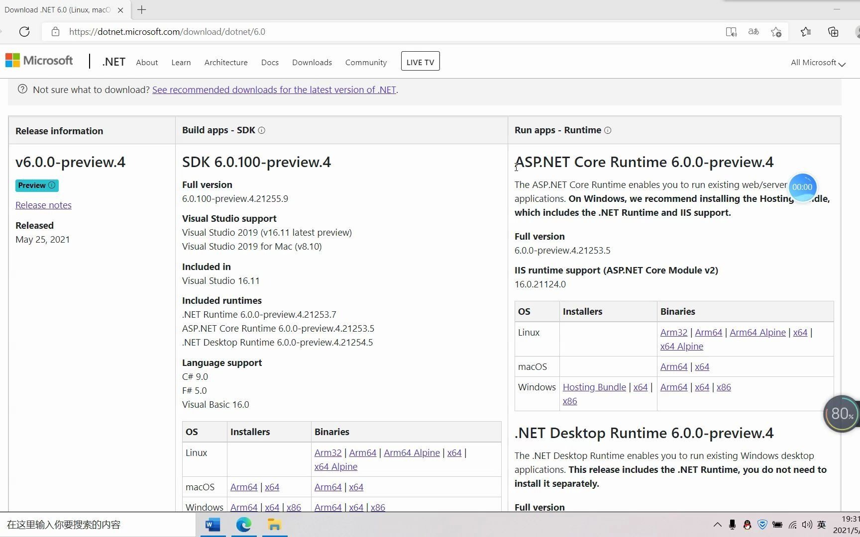This screenshot has width=860, height=537.
Task: Add this page to favorites star icon
Action: click(x=776, y=32)
